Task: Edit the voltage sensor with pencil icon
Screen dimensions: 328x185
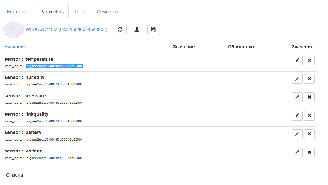Action: tap(297, 152)
